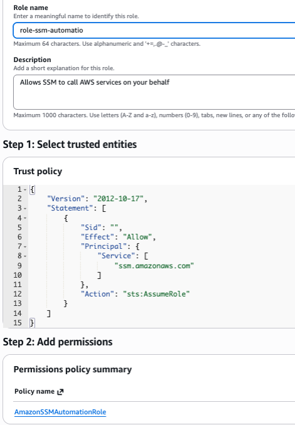The height and width of the screenshot is (425, 295).
Task: Click the "sts:AssumeRole" value in the editor
Action: point(156,294)
